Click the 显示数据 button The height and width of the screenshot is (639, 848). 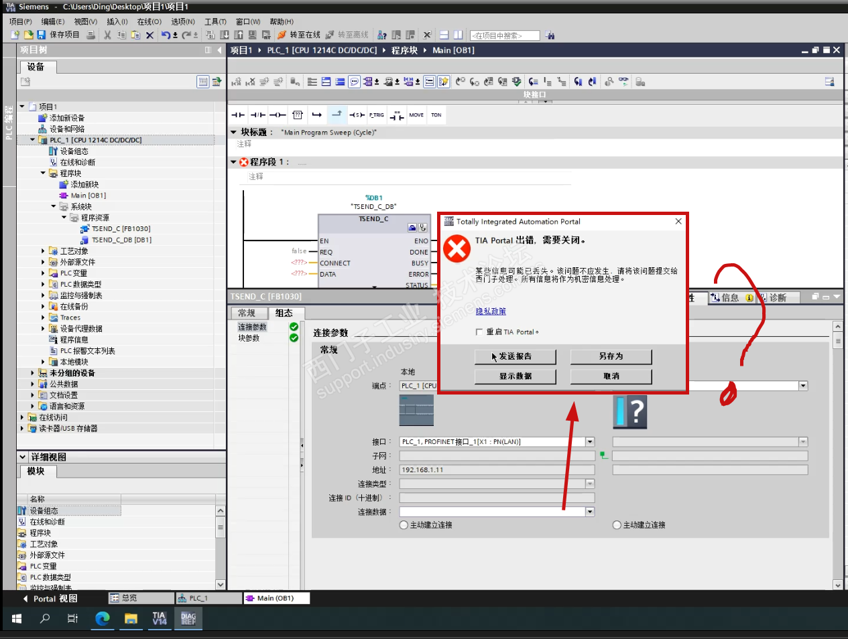[x=516, y=376]
